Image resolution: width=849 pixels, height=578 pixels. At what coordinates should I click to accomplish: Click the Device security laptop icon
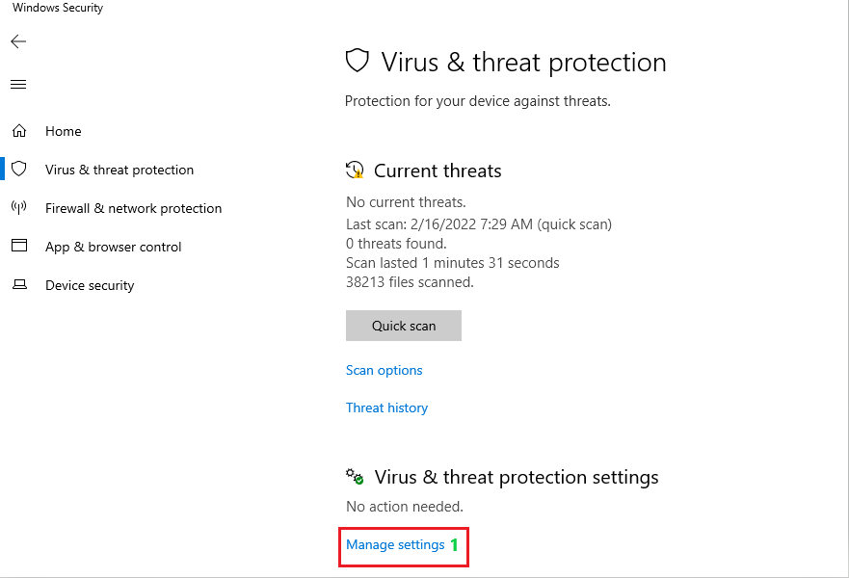[x=19, y=284]
